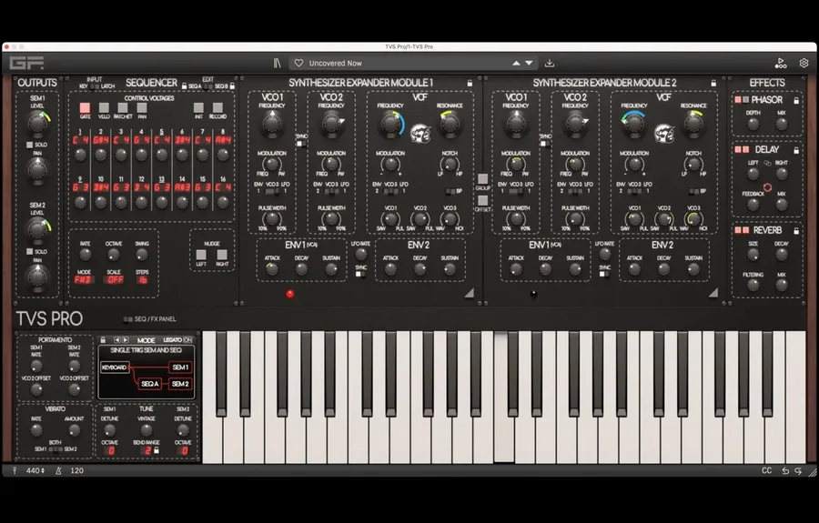Open the play-with-dots macro icon
The width and height of the screenshot is (819, 523).
pyautogui.click(x=781, y=63)
